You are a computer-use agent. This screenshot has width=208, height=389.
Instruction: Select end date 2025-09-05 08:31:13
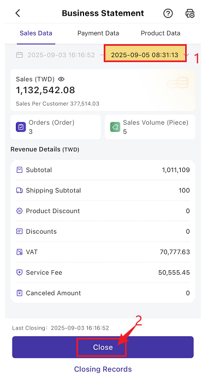(145, 55)
